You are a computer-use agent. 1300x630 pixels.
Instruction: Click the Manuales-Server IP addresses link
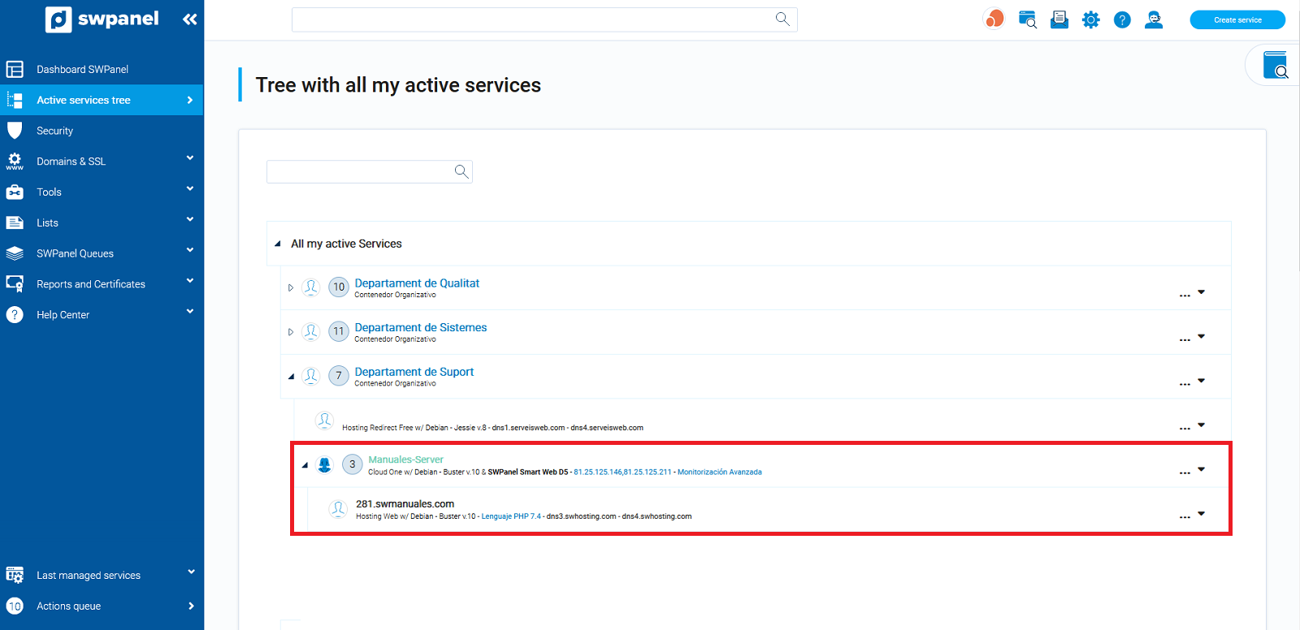pos(622,472)
